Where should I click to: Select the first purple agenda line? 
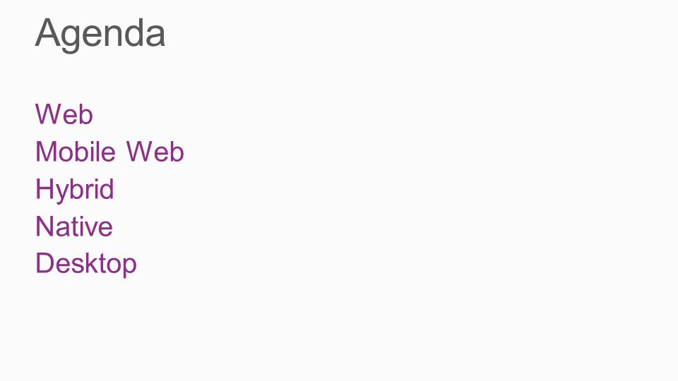(x=64, y=114)
